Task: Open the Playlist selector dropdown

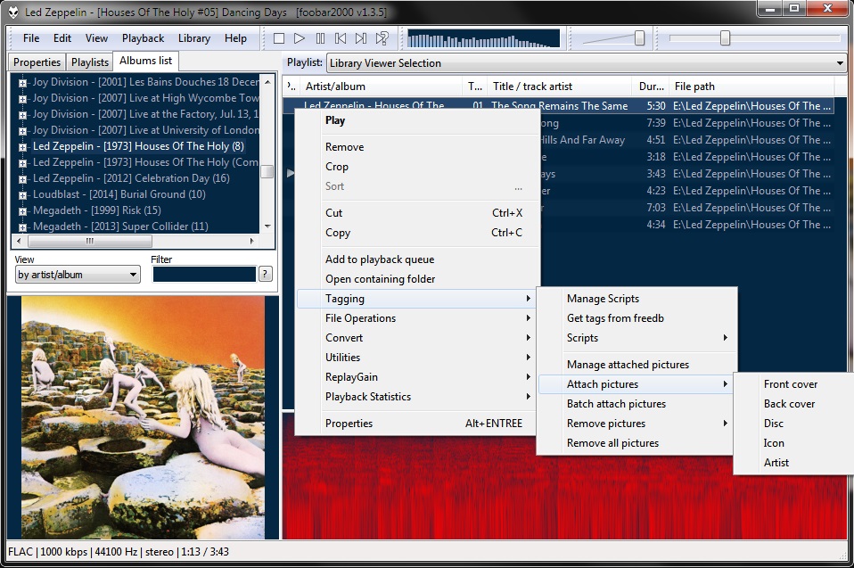Action: [587, 63]
